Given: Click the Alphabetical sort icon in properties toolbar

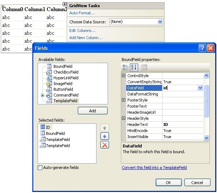Looking at the screenshot, I should 134,67.
